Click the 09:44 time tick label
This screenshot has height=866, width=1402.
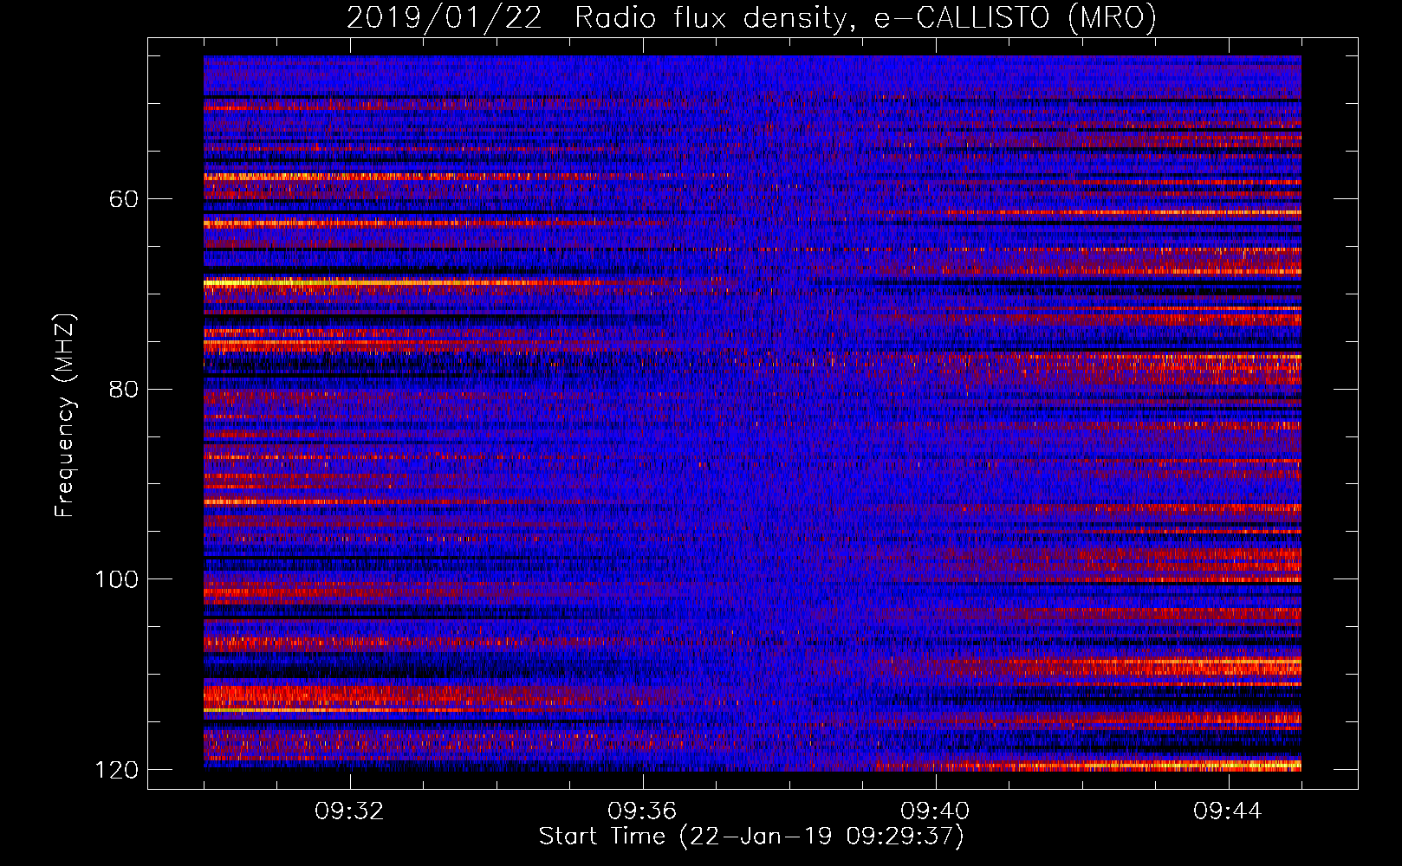(1228, 811)
